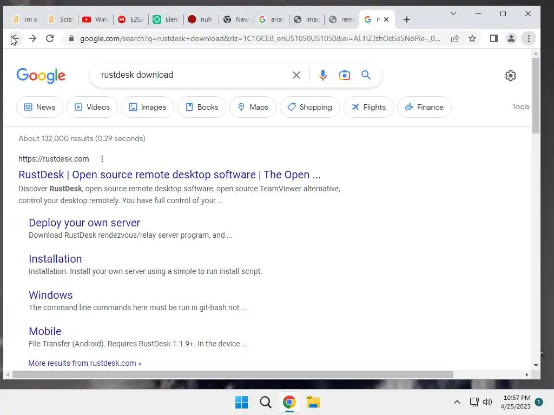
Task: Clear the search box with X icon
Action: pos(296,75)
